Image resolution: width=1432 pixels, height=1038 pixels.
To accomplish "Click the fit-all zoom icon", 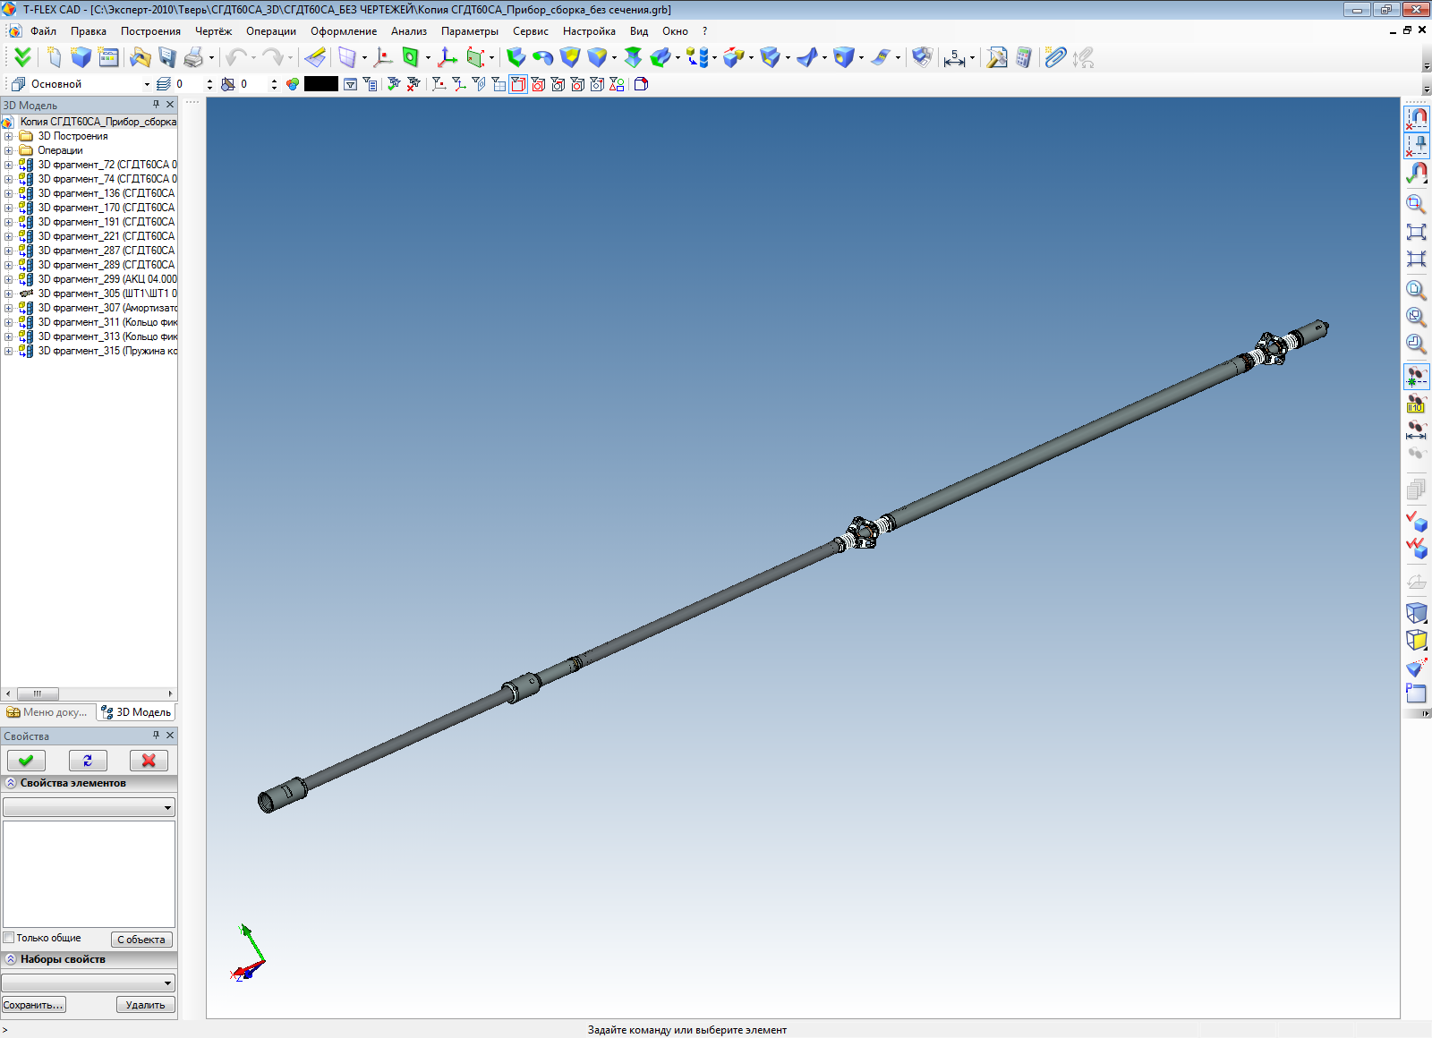I will (x=1416, y=232).
